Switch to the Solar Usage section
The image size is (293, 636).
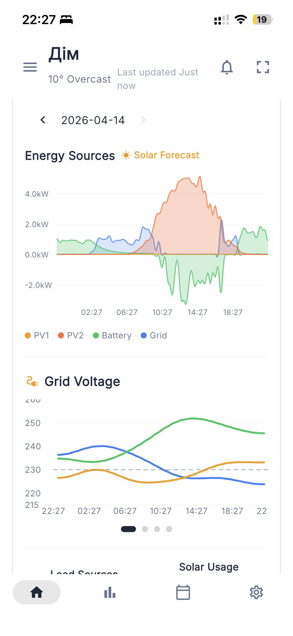209,567
